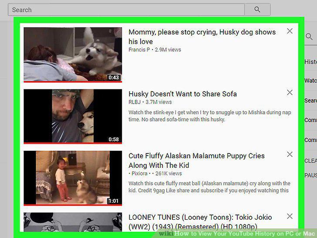
Task: Visit the Francis P channel
Action: pyautogui.click(x=139, y=50)
